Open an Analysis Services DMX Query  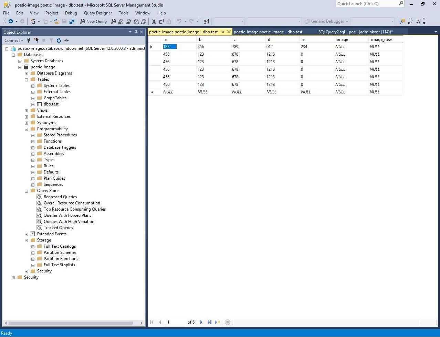coord(128,21)
